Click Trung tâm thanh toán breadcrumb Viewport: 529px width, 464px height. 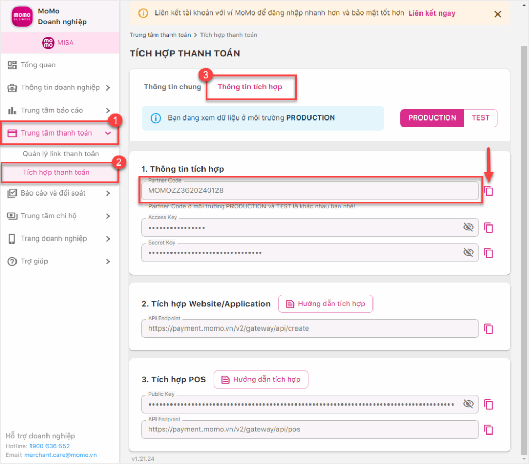point(160,35)
